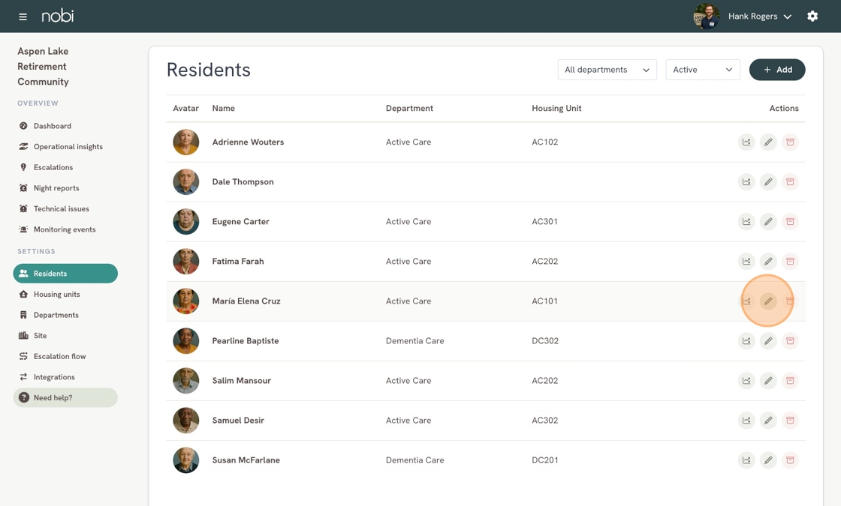The width and height of the screenshot is (841, 506).
Task: Open chart icon for Salim Mansour
Action: (746, 381)
